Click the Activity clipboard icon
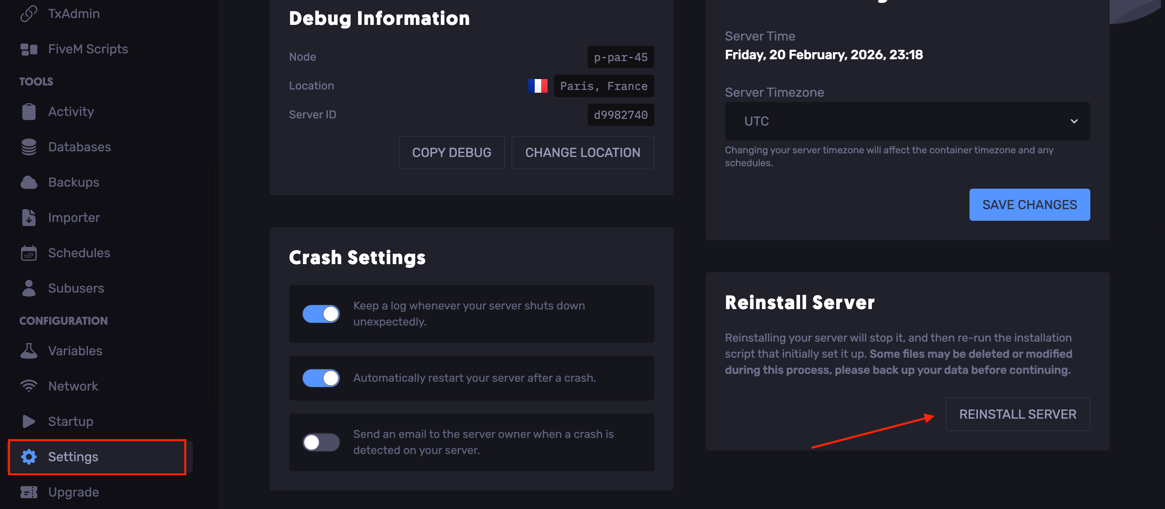1165x509 pixels. (x=29, y=112)
